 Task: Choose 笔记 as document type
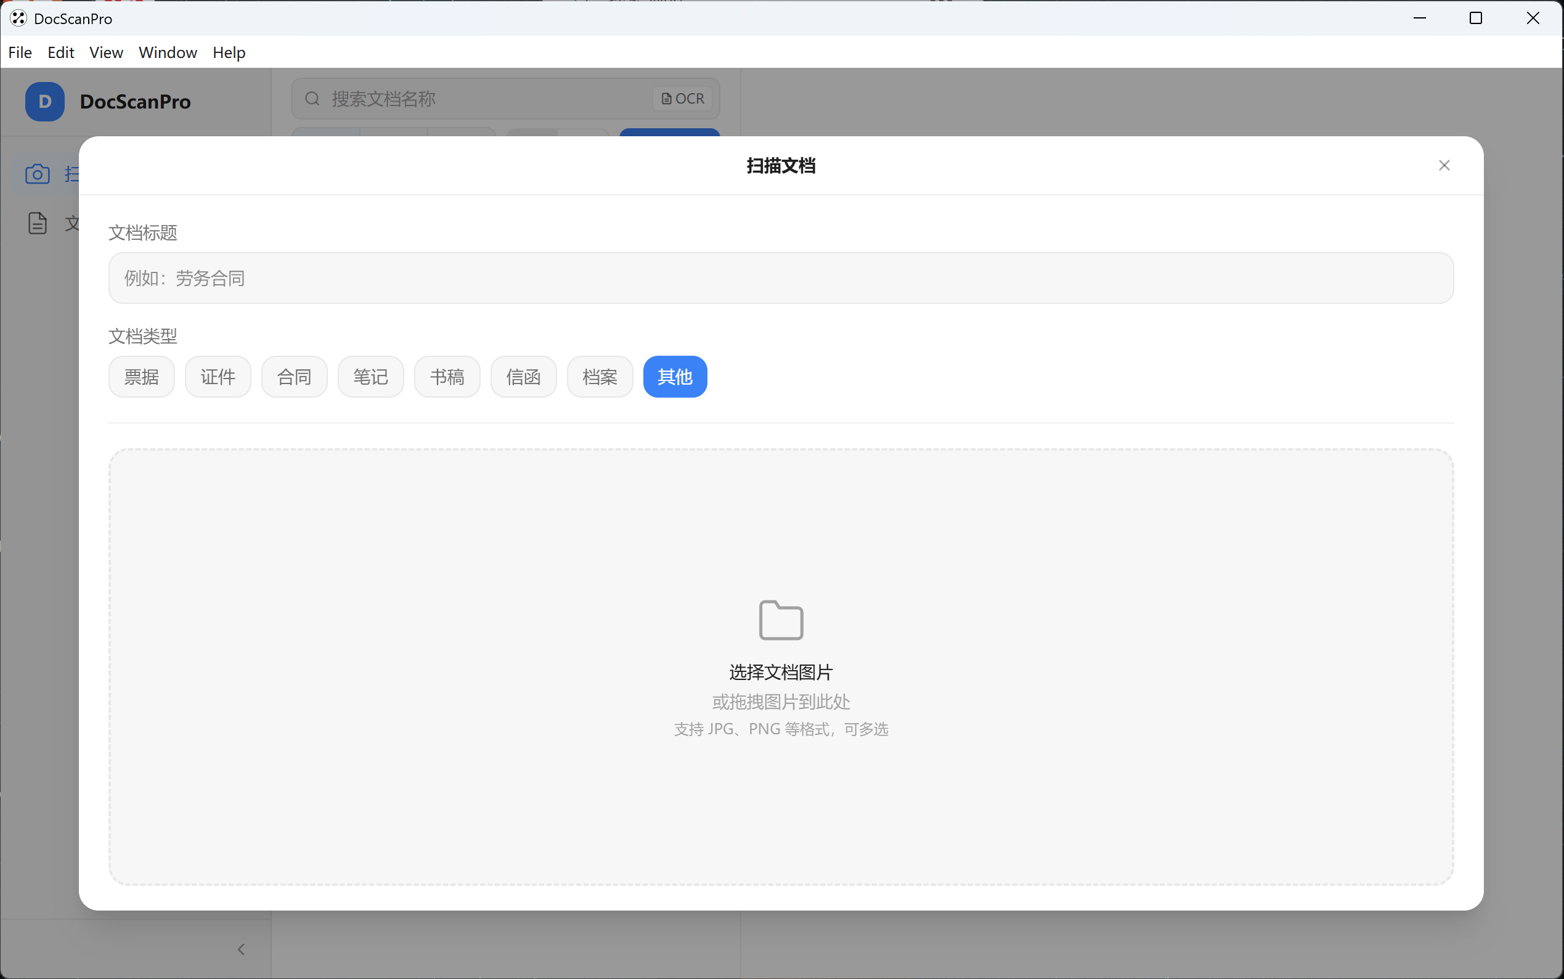(370, 377)
